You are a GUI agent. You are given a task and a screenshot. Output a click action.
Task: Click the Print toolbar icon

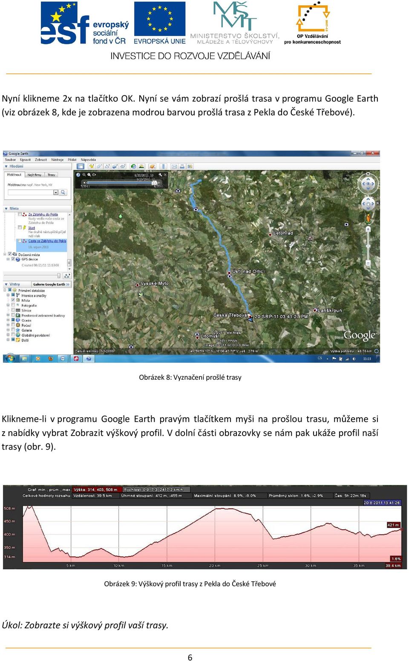point(182,166)
